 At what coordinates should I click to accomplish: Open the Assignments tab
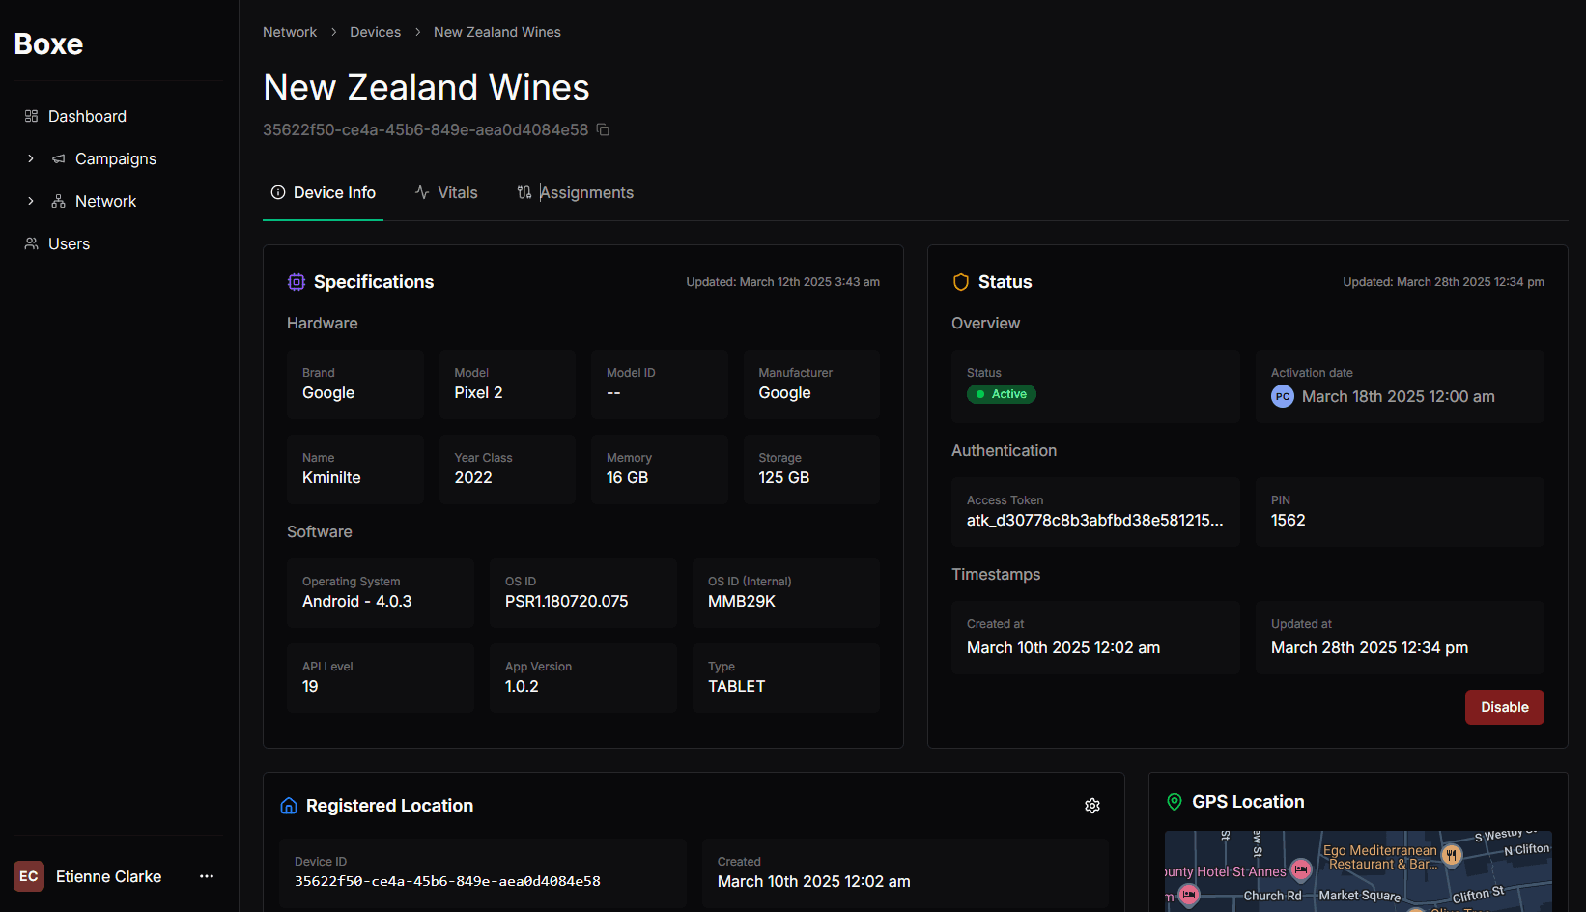576,193
